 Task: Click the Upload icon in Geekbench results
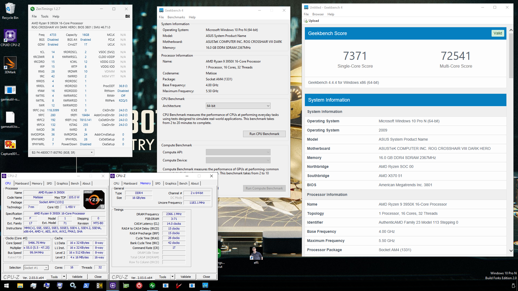click(306, 21)
